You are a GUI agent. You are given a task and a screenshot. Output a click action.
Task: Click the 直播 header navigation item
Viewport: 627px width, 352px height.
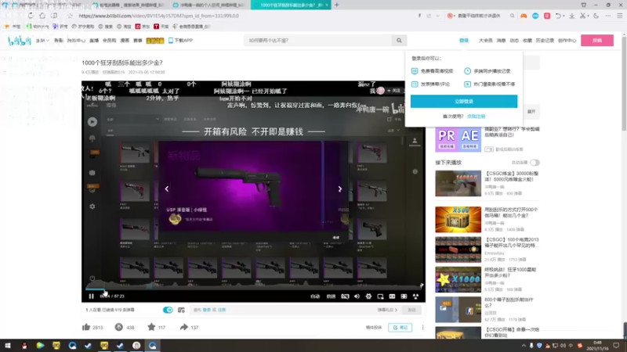(x=94, y=41)
